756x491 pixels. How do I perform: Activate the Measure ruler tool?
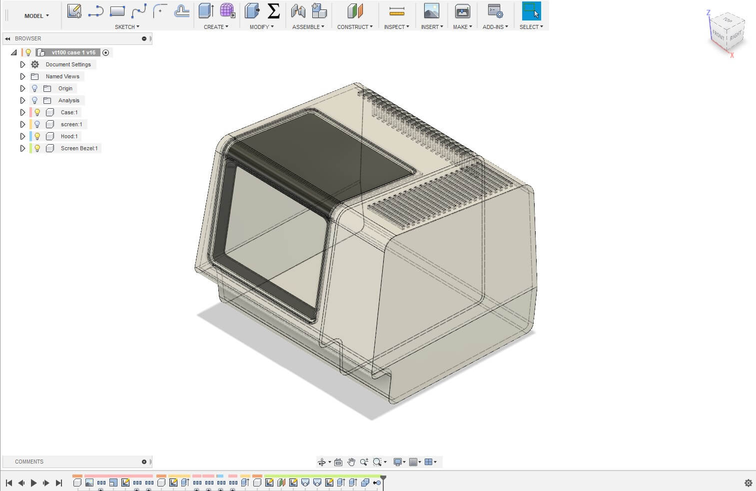coord(397,11)
